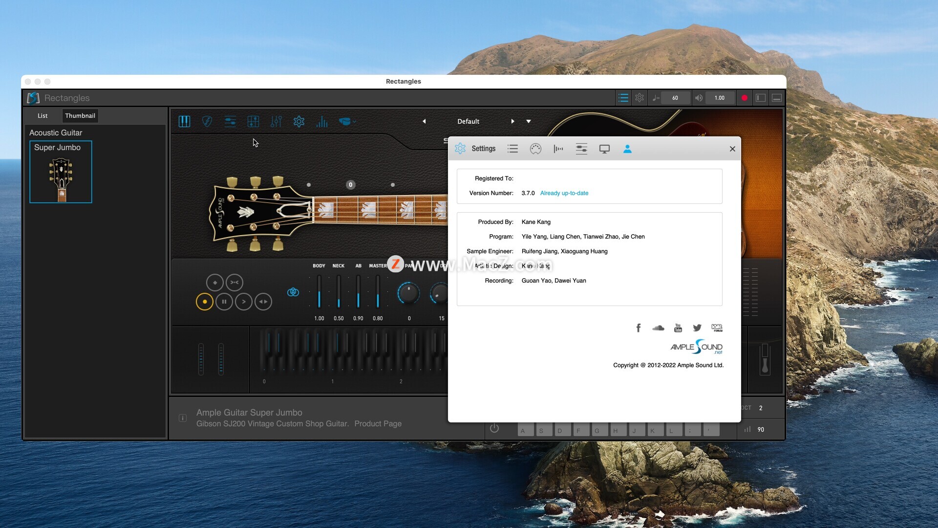Click the tempo field showing 60
The width and height of the screenshot is (938, 528).
[x=675, y=98]
